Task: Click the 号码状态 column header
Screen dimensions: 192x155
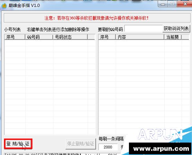Action: point(70,37)
